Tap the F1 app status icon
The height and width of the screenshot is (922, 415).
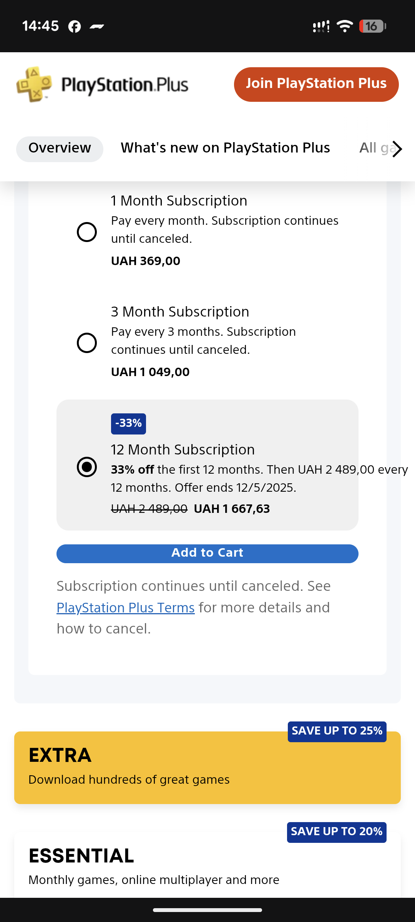coord(97,27)
